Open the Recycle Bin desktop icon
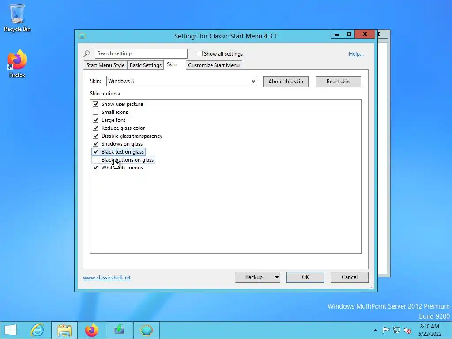Viewport: 452px width, 339px height. (x=17, y=18)
